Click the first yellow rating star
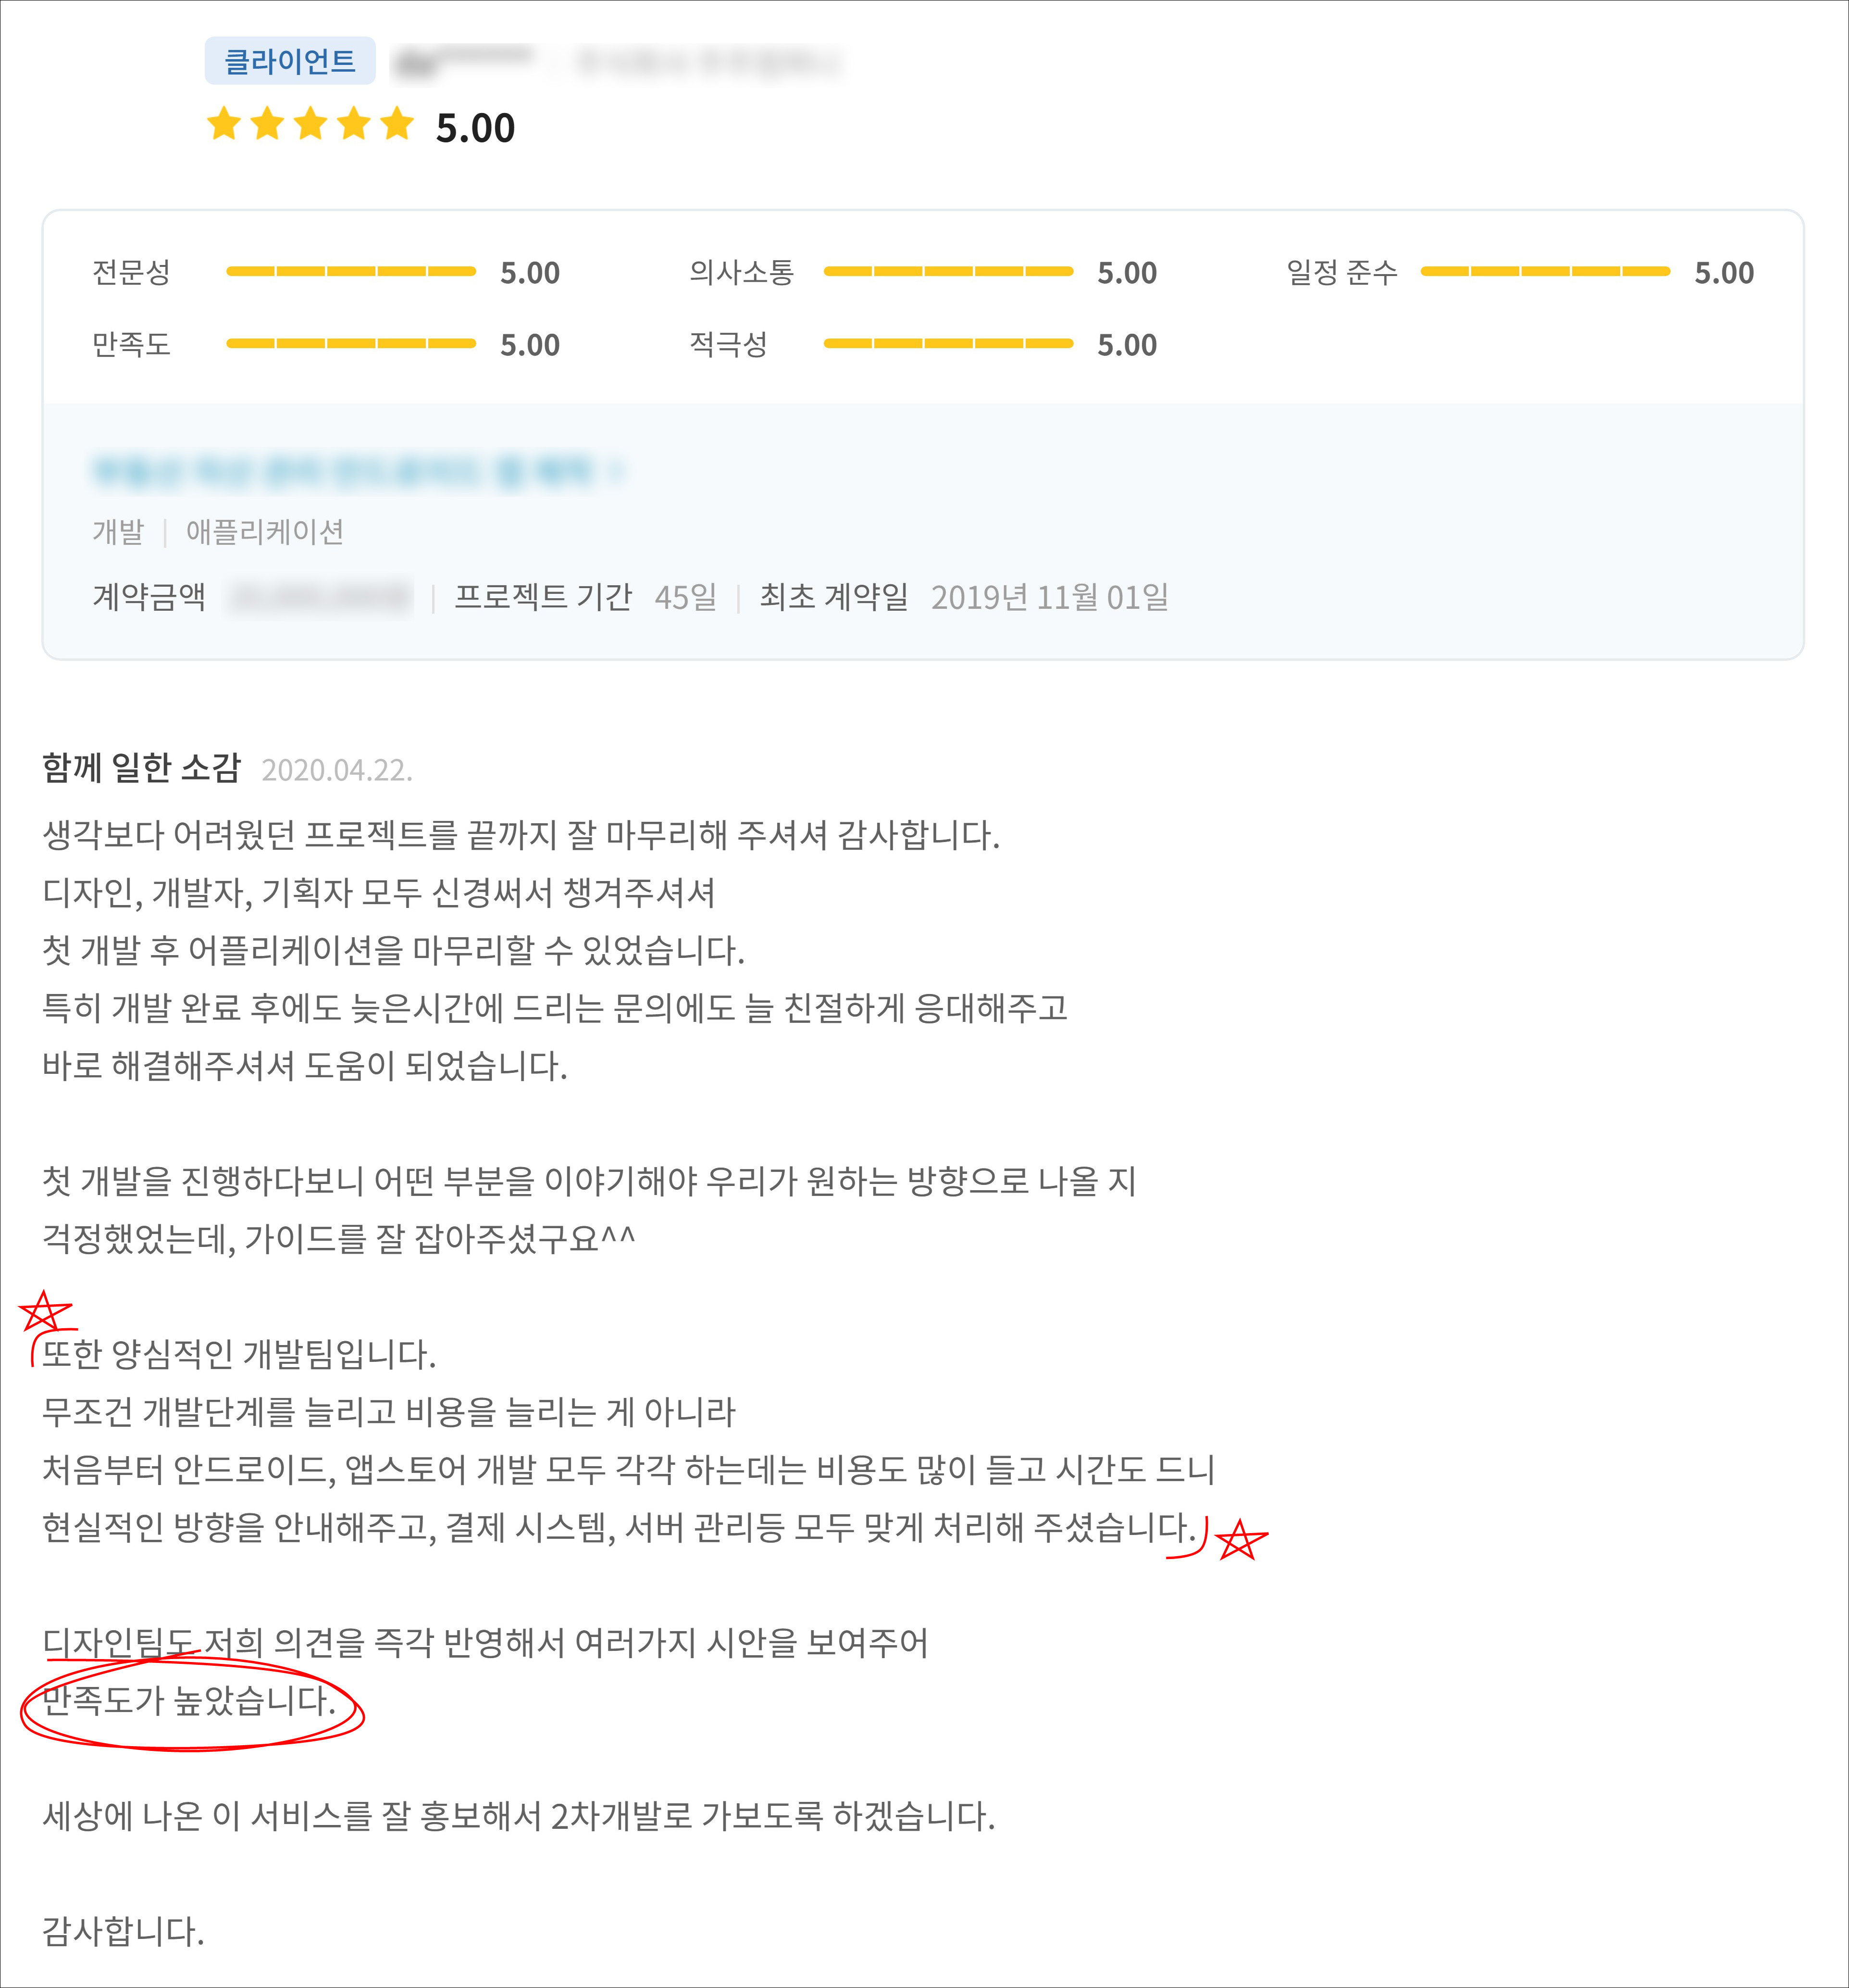The image size is (1849, 1988). click(224, 124)
